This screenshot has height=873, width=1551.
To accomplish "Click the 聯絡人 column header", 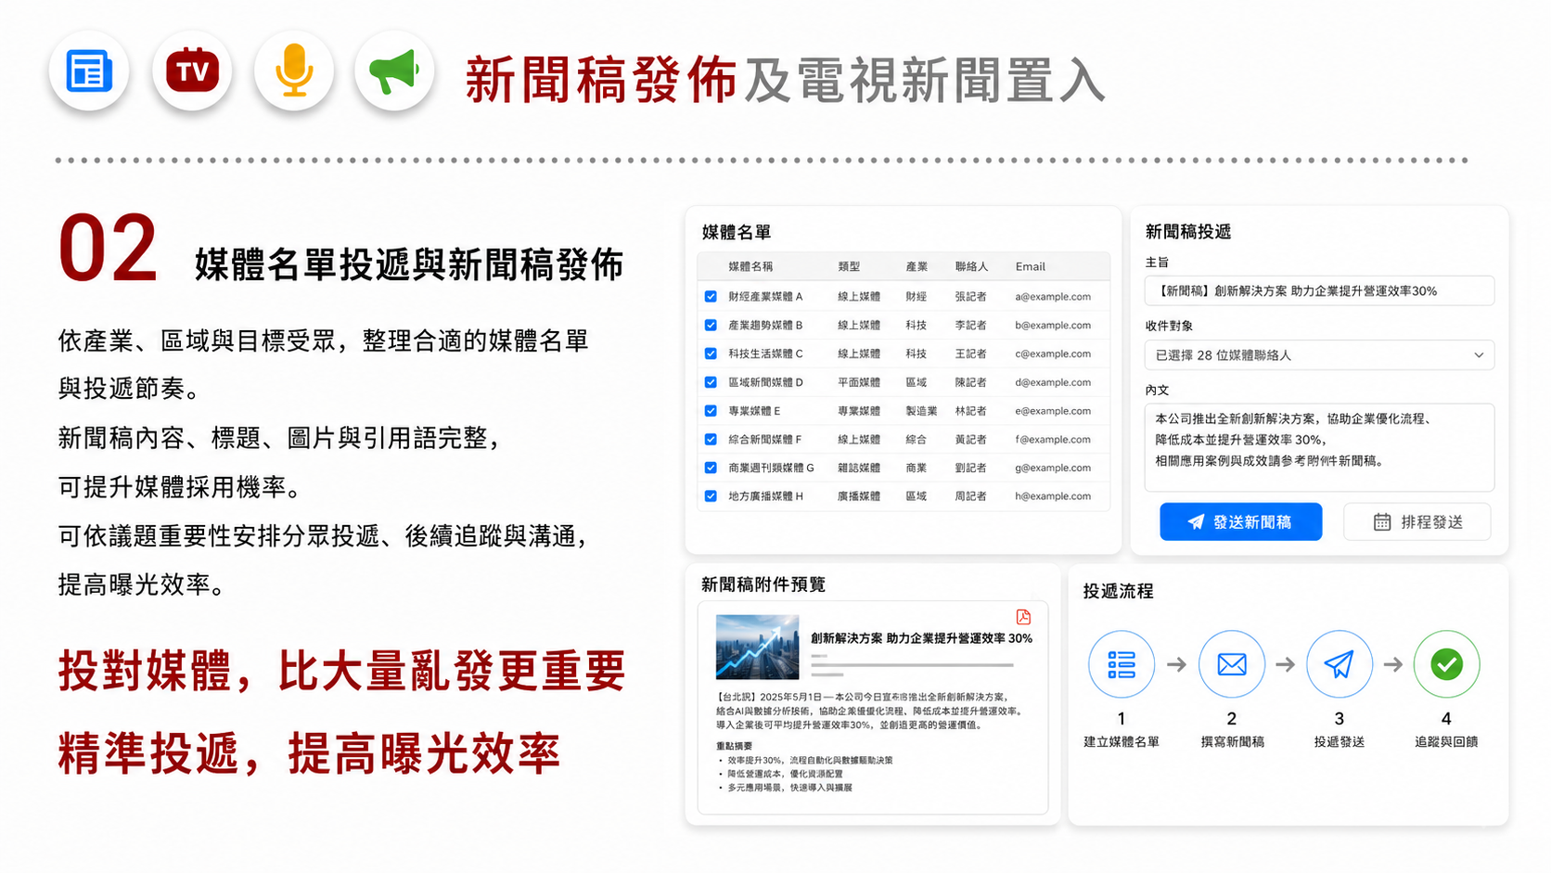I will (971, 266).
